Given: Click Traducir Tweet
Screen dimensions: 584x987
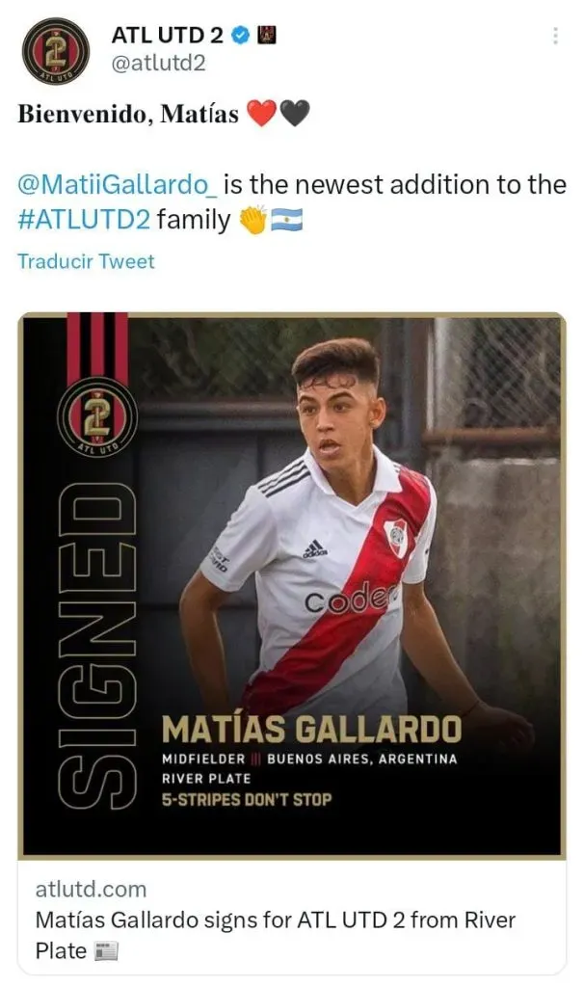Looking at the screenshot, I should click(86, 261).
